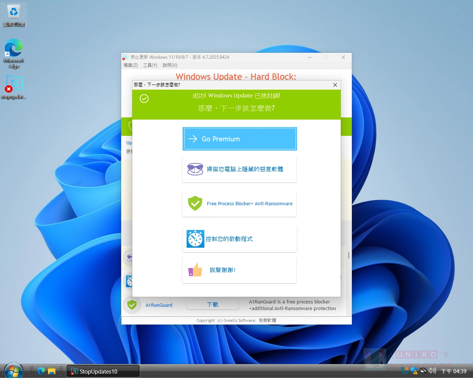Open the Recycle Bin desktop icon
The image size is (473, 378).
(x=14, y=16)
